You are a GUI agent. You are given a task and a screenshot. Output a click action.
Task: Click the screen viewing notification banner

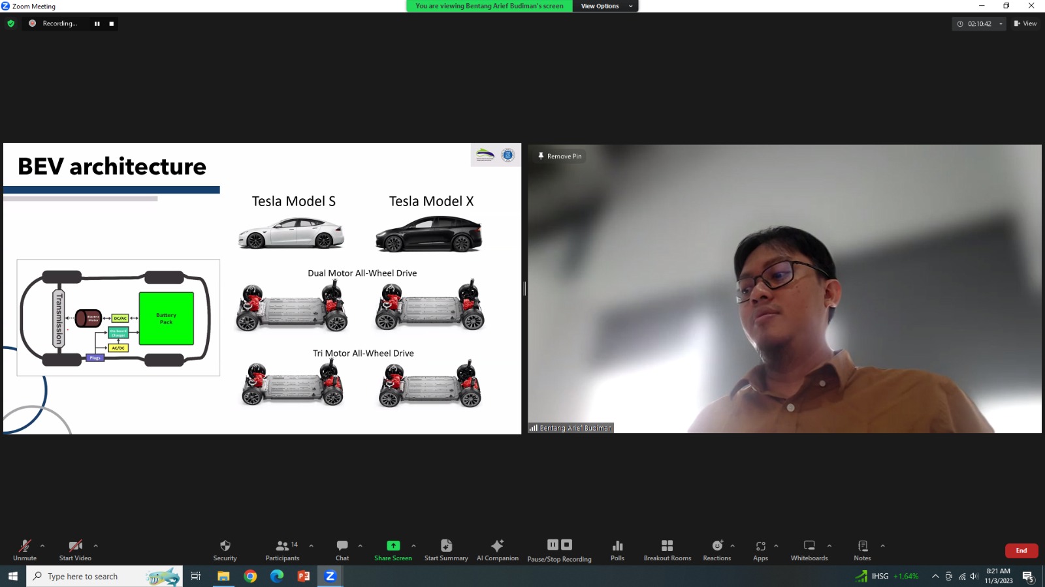click(489, 6)
